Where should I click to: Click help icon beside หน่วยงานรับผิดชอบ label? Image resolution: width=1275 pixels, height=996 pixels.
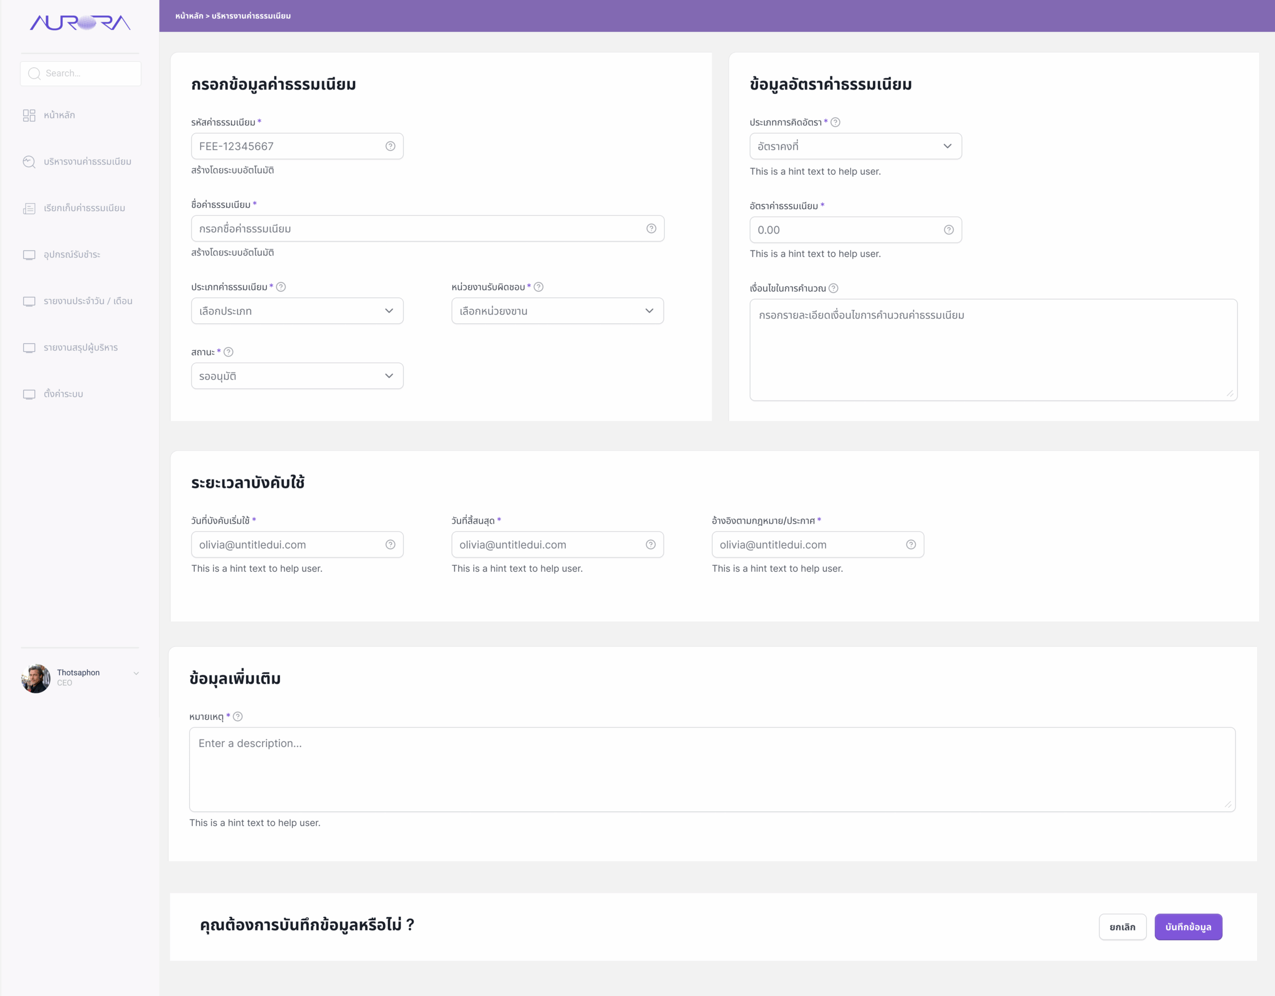point(539,287)
